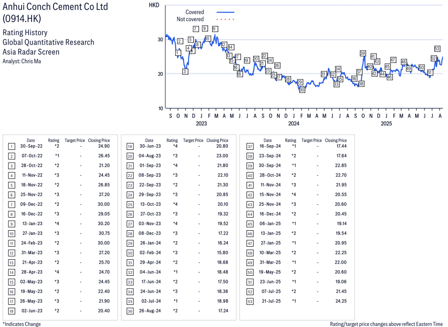Screen dimensions: 448x327
Task: Click the HKD axis label
Action: (154, 5)
